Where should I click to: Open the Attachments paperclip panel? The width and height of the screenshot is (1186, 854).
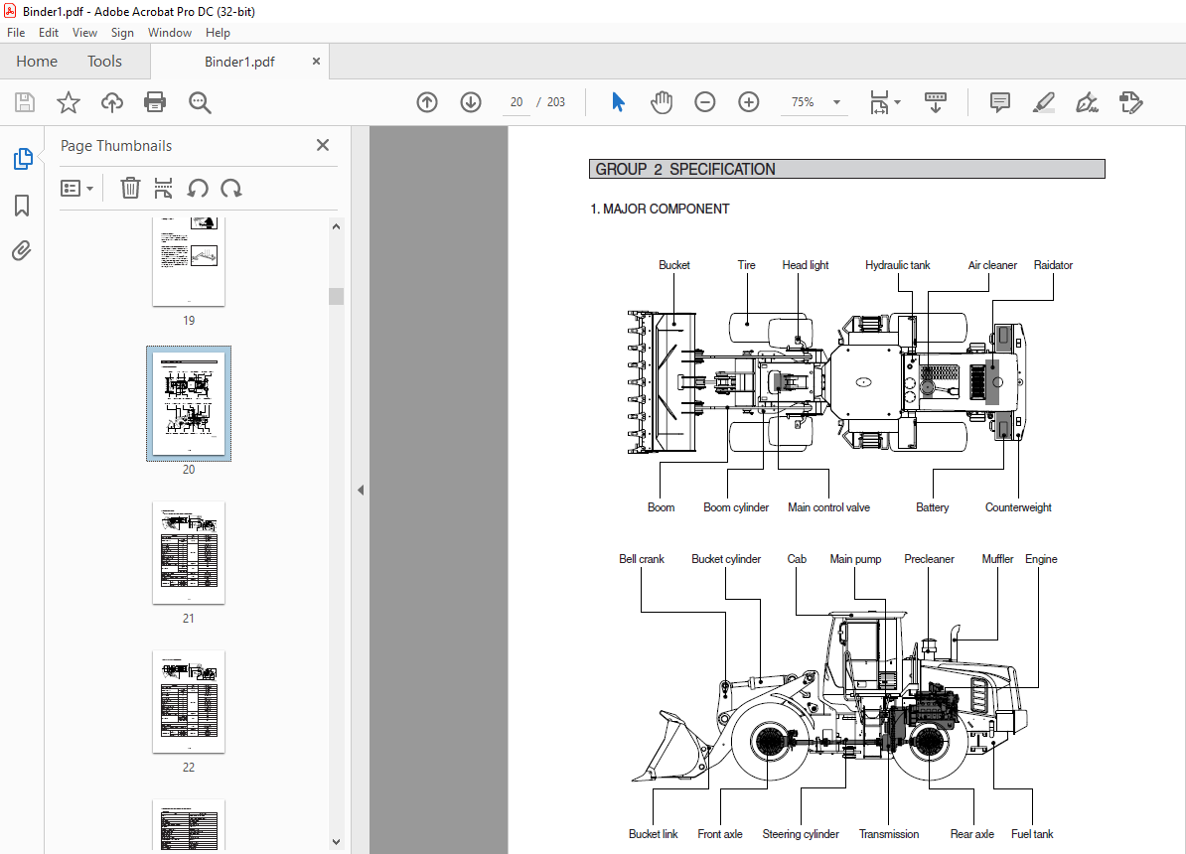[22, 250]
